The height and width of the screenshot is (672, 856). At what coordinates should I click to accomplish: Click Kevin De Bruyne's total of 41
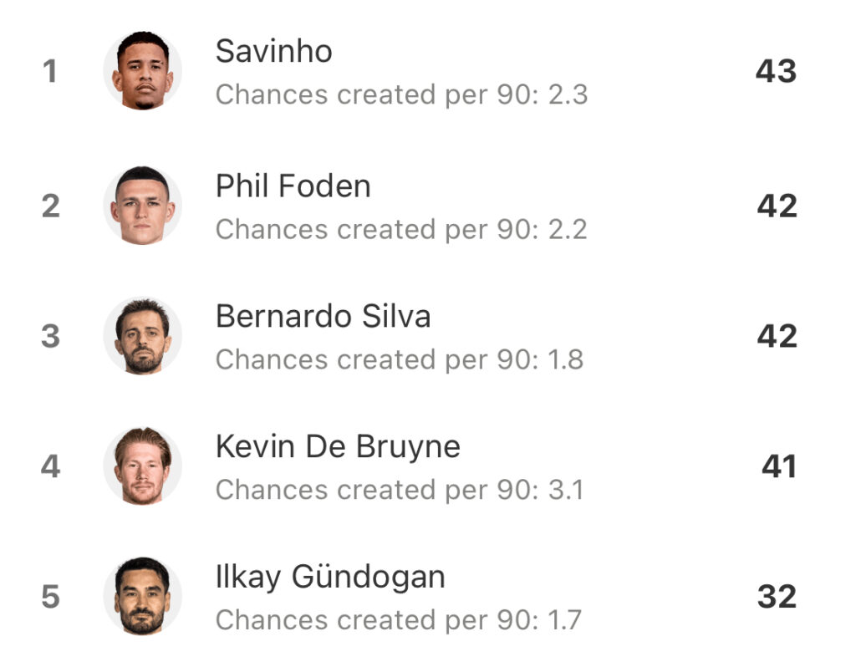[x=779, y=466]
